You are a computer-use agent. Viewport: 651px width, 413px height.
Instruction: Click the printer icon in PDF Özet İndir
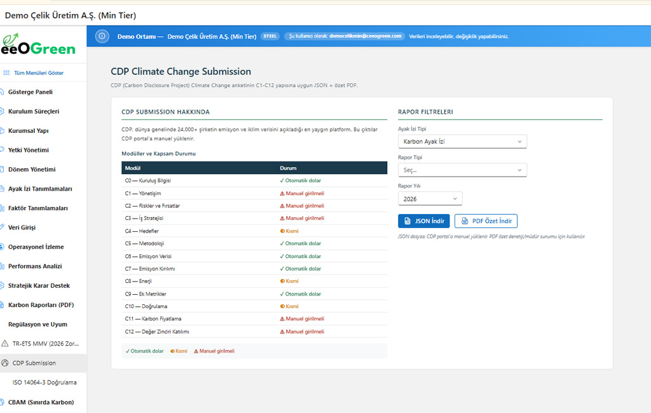click(x=465, y=221)
